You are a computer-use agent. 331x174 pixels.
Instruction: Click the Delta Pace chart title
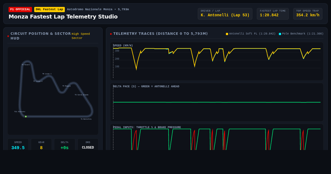[x=146, y=87]
